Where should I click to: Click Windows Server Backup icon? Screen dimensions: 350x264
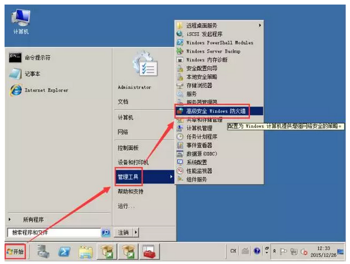[x=180, y=51]
